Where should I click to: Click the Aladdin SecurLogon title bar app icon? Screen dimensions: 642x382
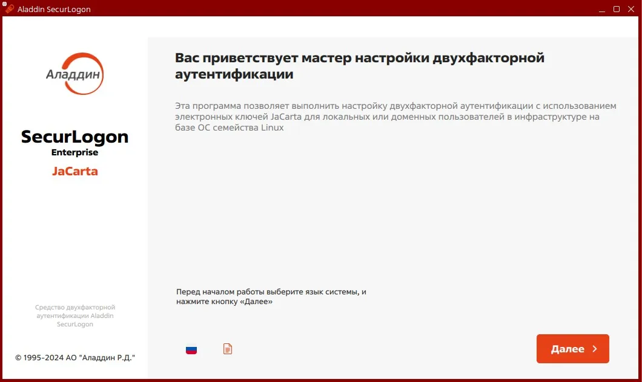pos(9,8)
